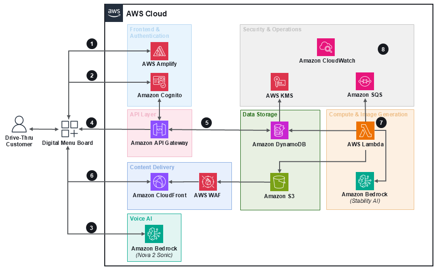Click the AWS WAF icon
439x272 pixels.
208,182
